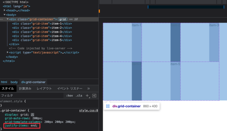This screenshot has height=131, width=227.
Task: Open the .cls class editor
Action: point(79,96)
